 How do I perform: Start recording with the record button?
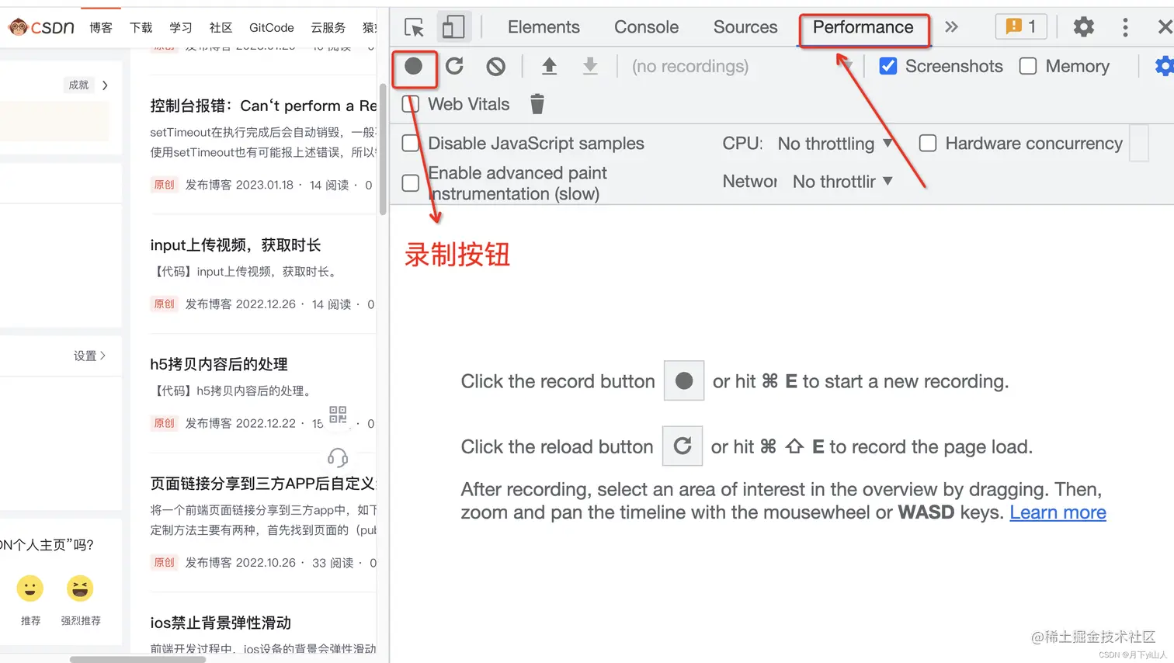[414, 66]
